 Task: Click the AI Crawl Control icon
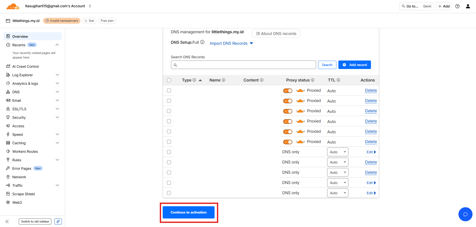8,66
